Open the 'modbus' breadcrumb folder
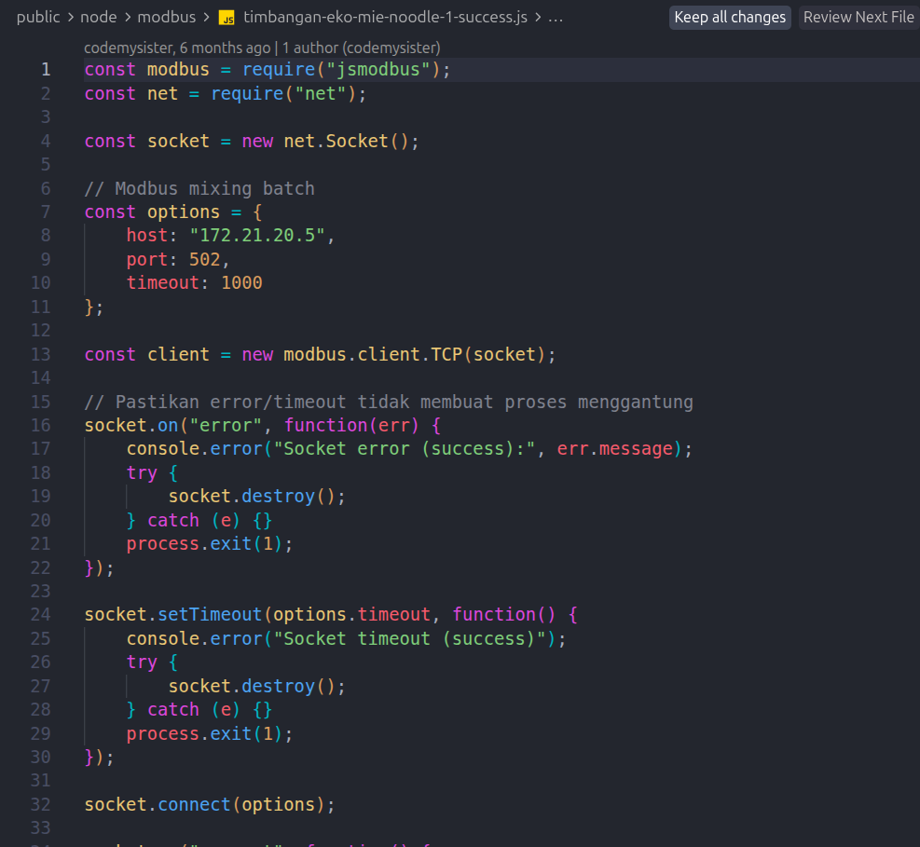Viewport: 920px width, 847px height. (167, 17)
